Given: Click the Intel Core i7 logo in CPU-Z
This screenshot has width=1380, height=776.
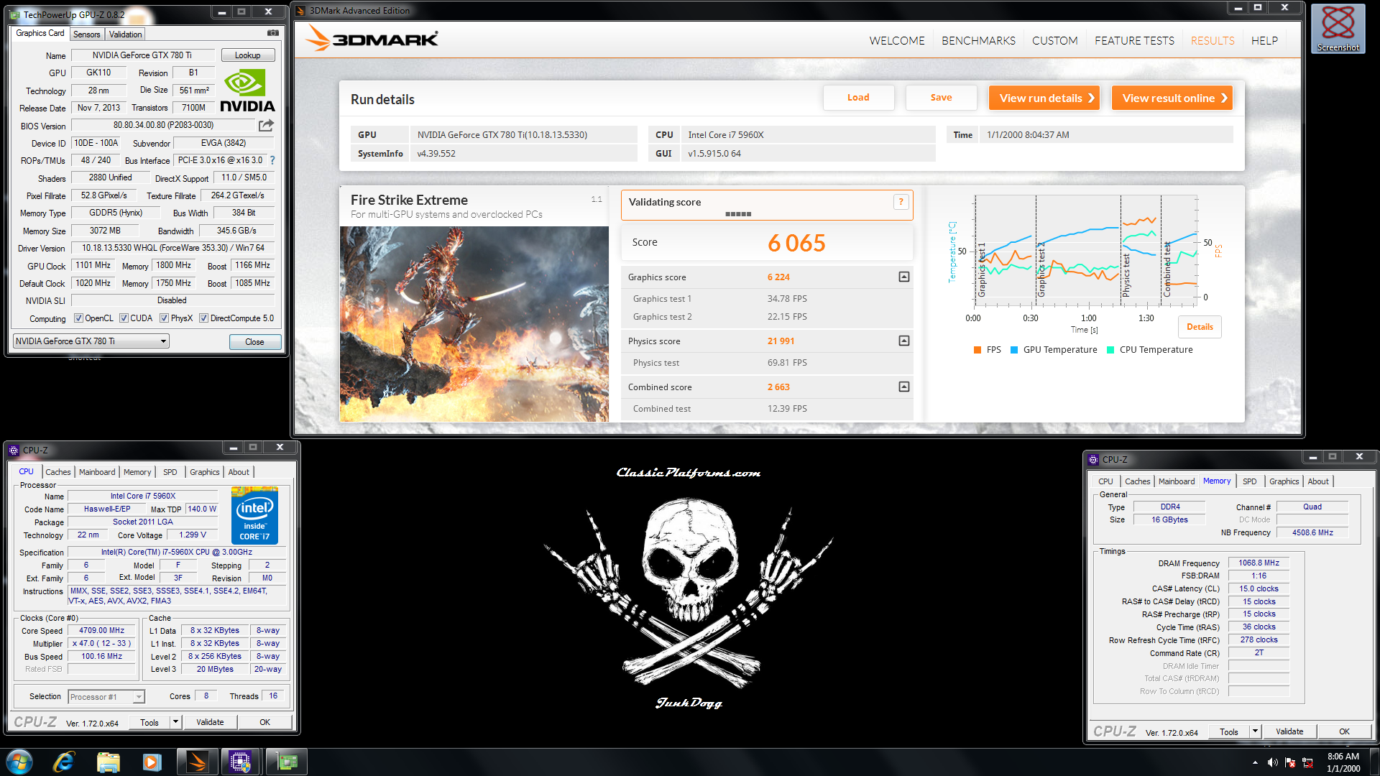Looking at the screenshot, I should tap(254, 515).
